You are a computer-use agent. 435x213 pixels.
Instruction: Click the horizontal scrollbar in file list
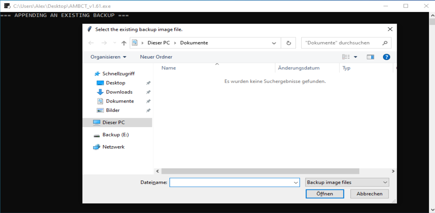260,171
